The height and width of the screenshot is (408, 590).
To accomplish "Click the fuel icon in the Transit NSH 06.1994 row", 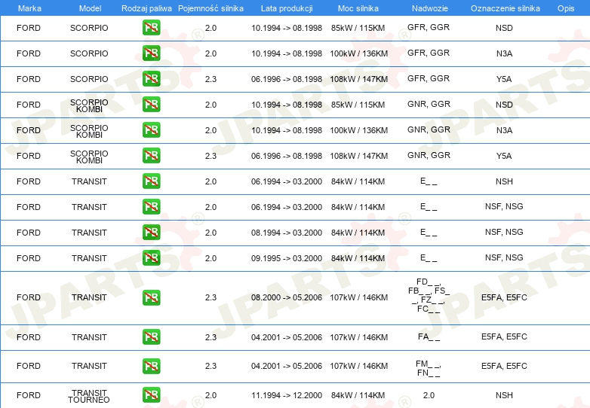I will pyautogui.click(x=151, y=181).
